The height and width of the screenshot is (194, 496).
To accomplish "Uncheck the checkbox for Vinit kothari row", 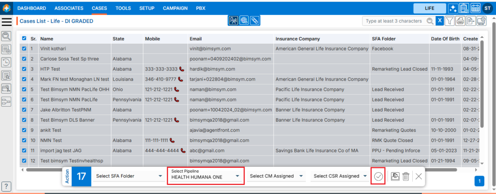I will [x=24, y=49].
